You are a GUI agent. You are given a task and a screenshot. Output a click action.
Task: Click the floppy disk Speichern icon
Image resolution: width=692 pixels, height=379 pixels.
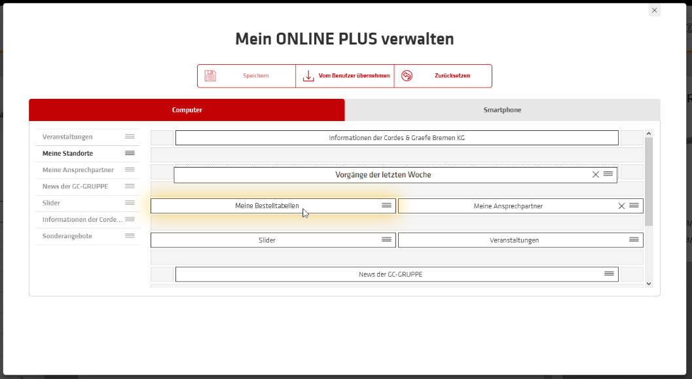tap(209, 76)
